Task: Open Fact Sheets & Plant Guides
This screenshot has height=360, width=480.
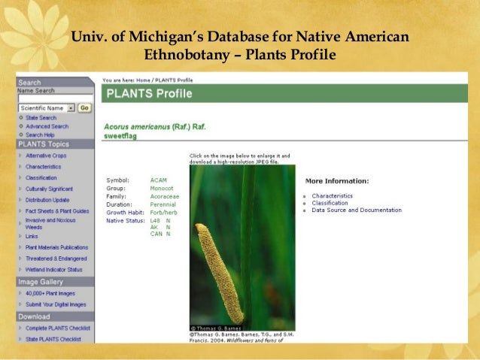Action: click(57, 211)
